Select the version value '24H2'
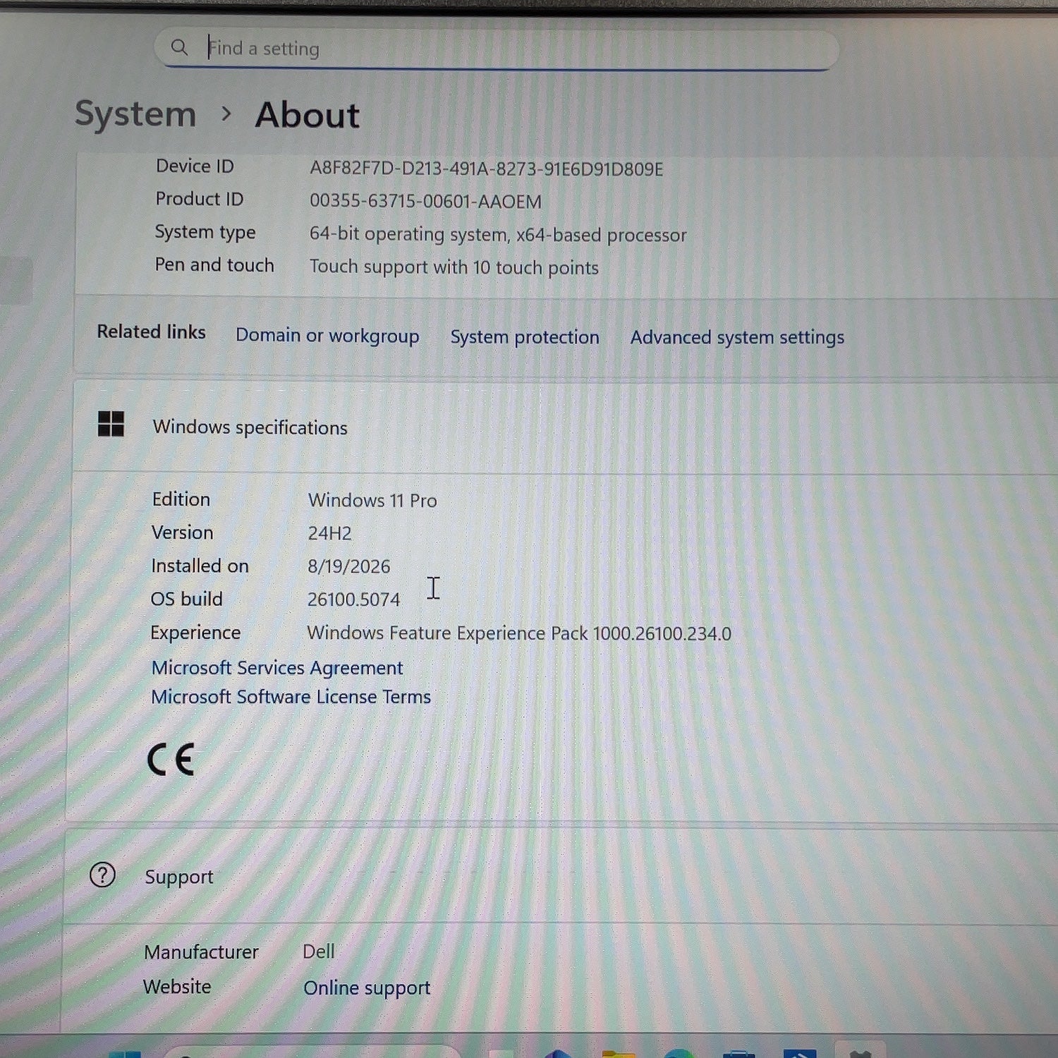This screenshot has height=1058, width=1058. 329,533
